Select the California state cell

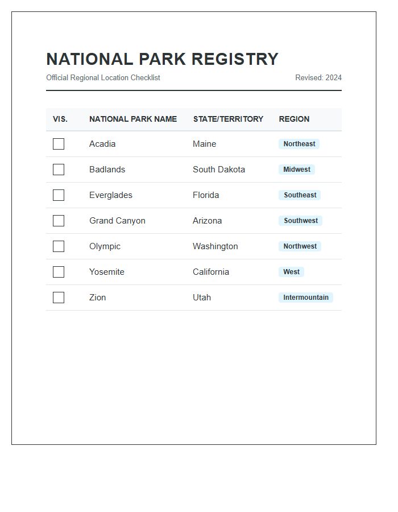point(211,272)
